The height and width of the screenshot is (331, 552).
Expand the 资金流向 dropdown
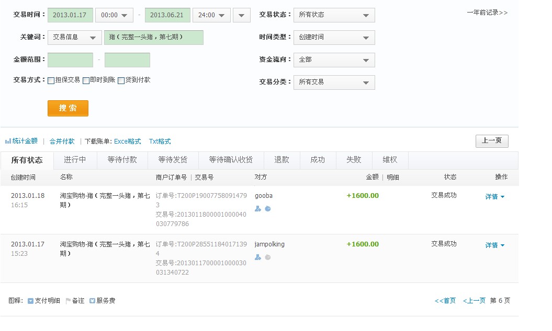[334, 60]
